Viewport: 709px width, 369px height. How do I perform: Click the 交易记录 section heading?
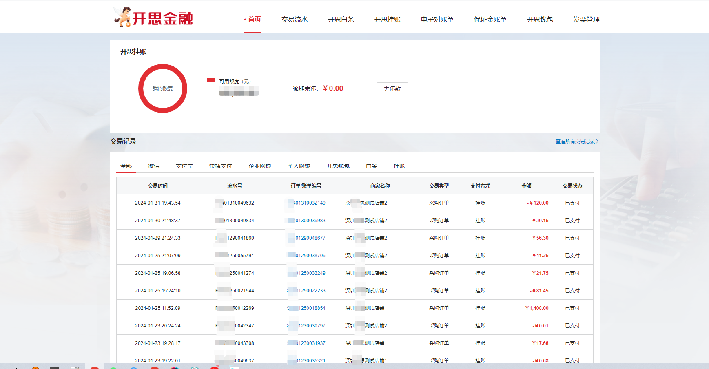(x=123, y=141)
